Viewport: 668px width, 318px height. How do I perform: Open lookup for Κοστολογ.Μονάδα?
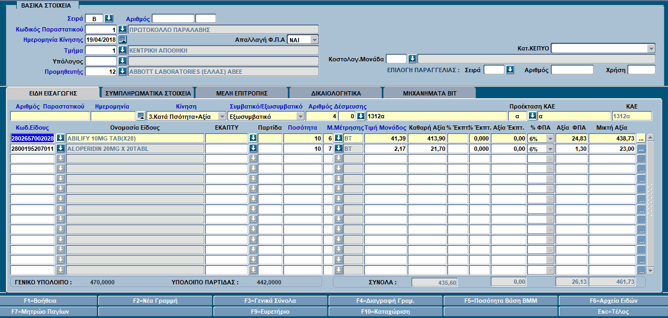(x=412, y=59)
